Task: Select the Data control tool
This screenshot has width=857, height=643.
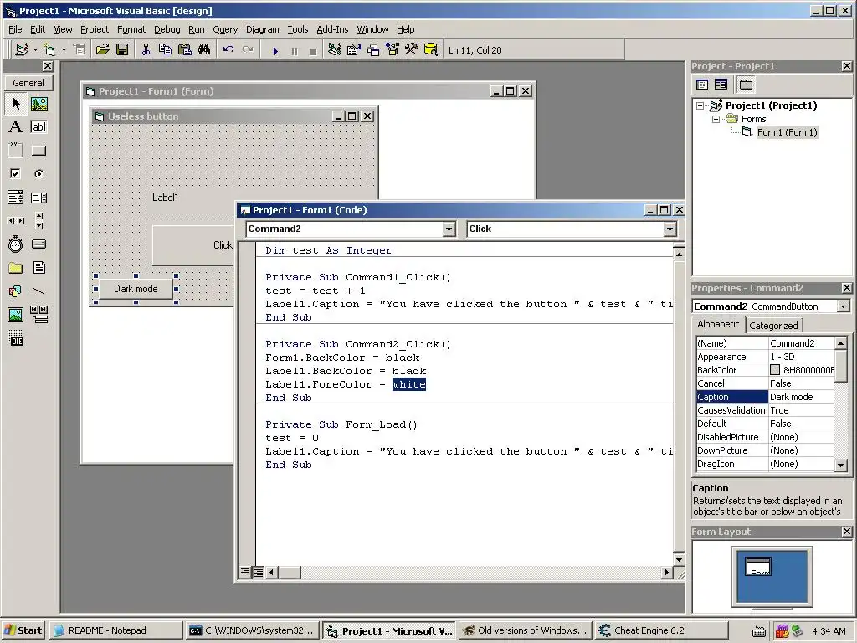Action: (38, 315)
